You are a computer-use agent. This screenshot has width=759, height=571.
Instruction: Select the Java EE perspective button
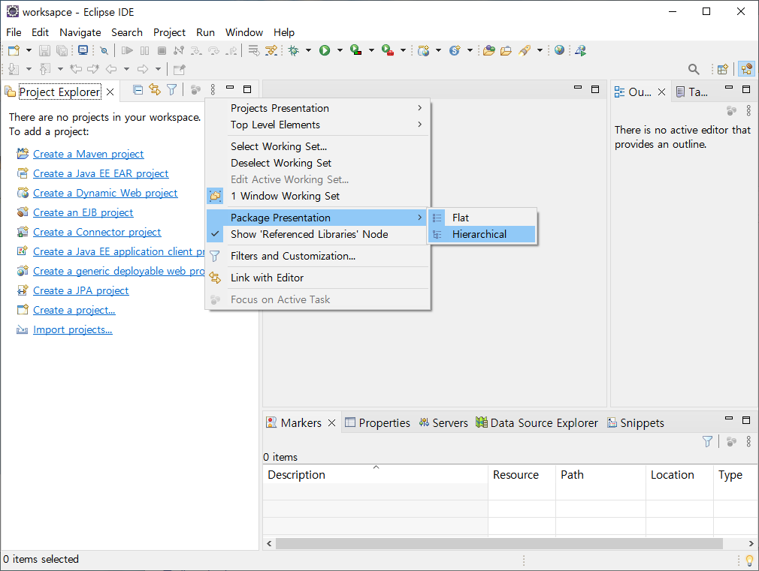click(747, 69)
